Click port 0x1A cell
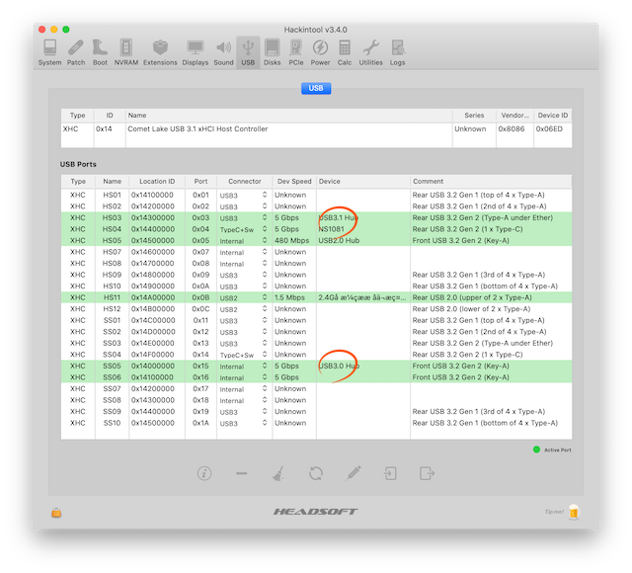This screenshot has height=573, width=632. tap(200, 423)
